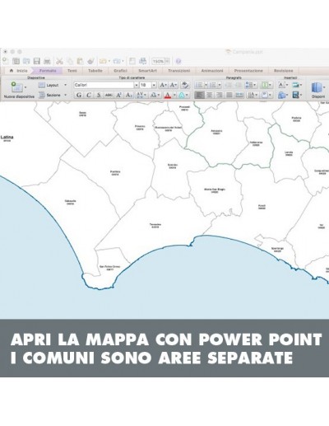Screen dimensions: 329x426
Task: Click the bulleted list icon
Action: point(199,85)
